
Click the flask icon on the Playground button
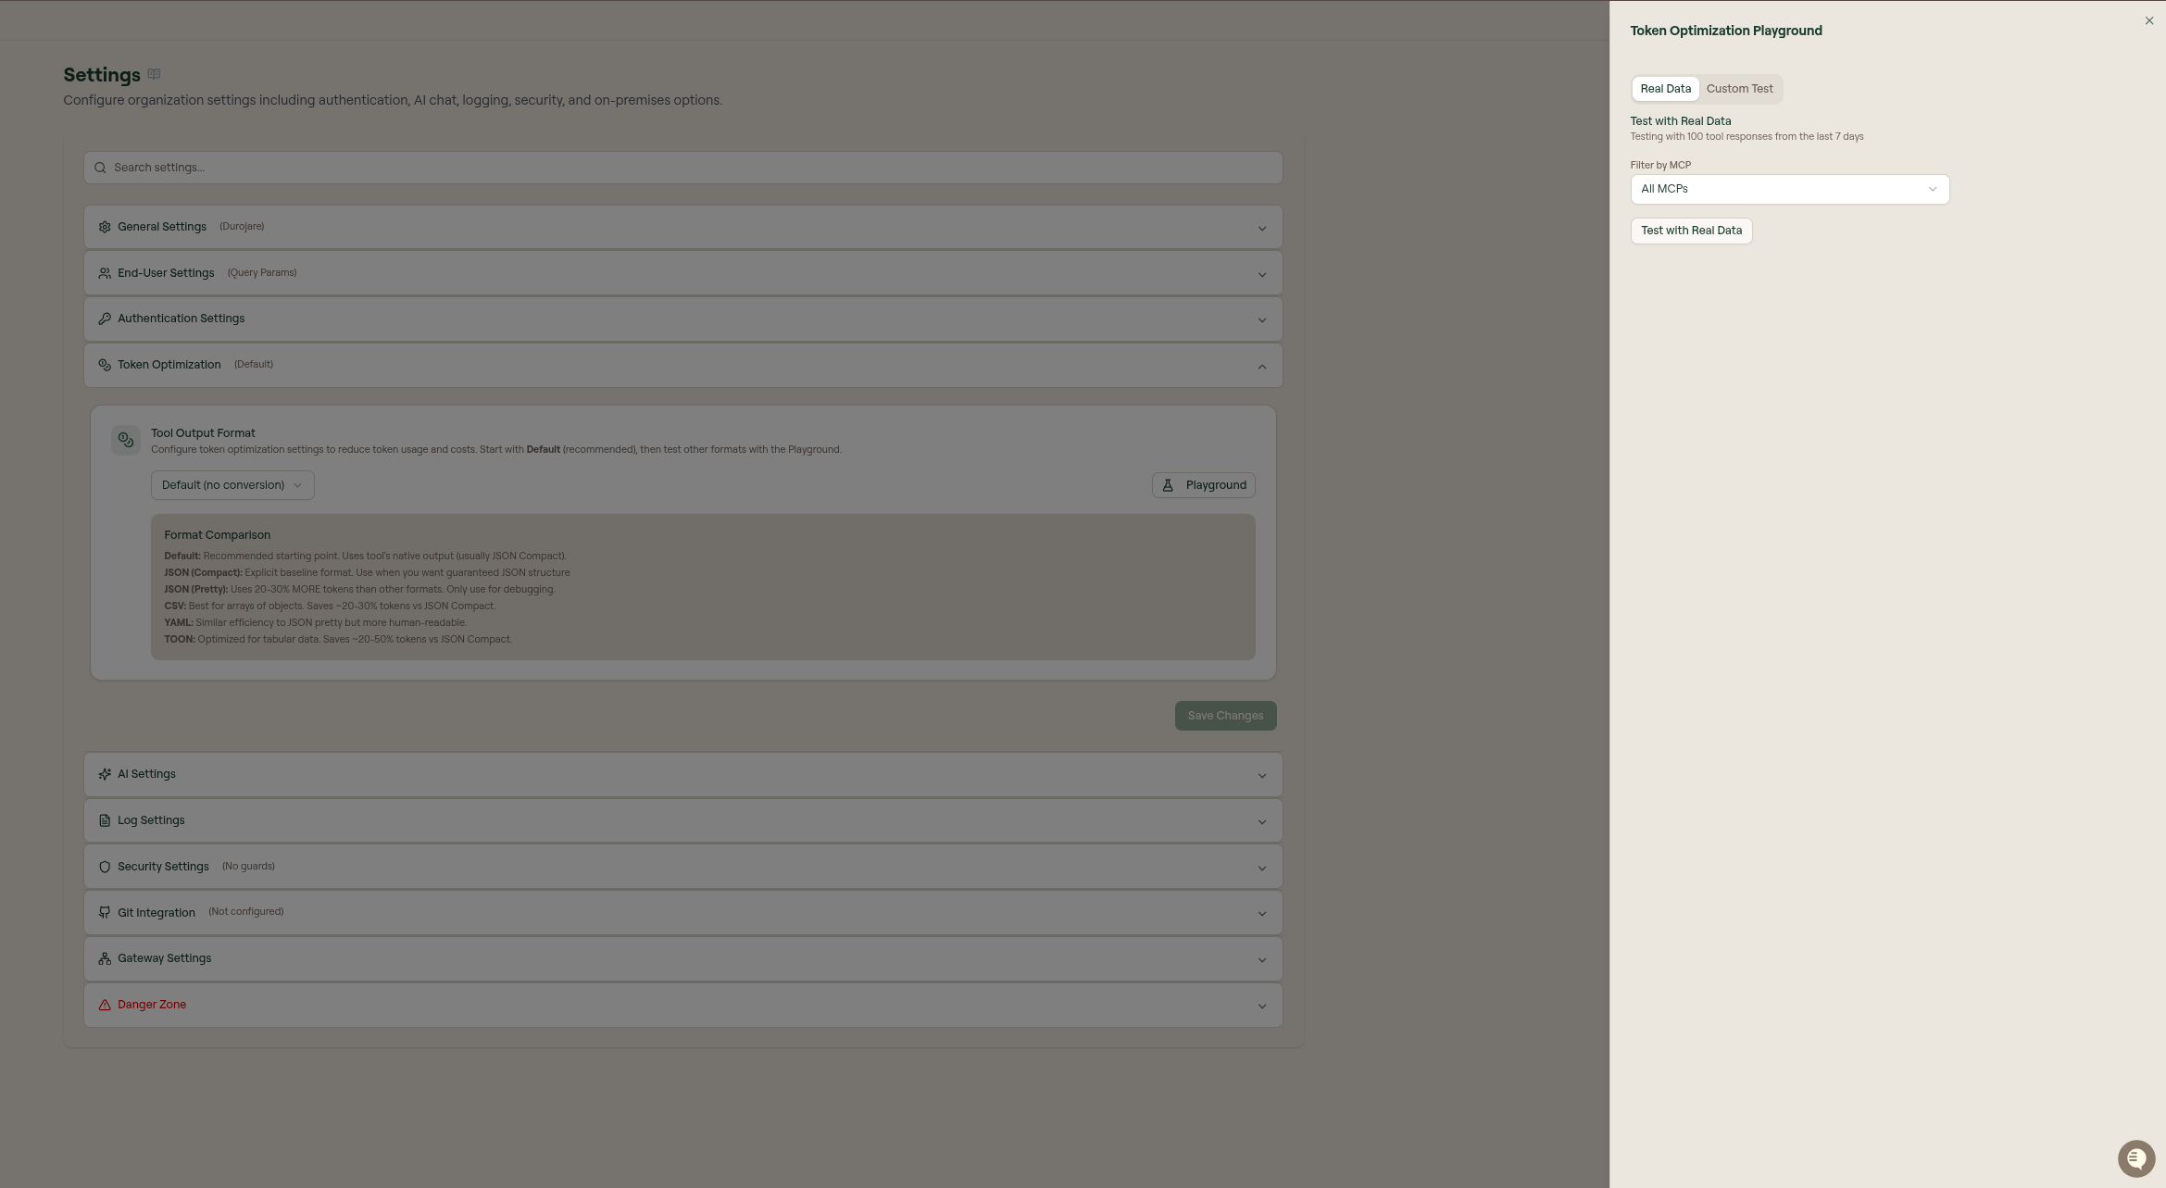(1168, 485)
